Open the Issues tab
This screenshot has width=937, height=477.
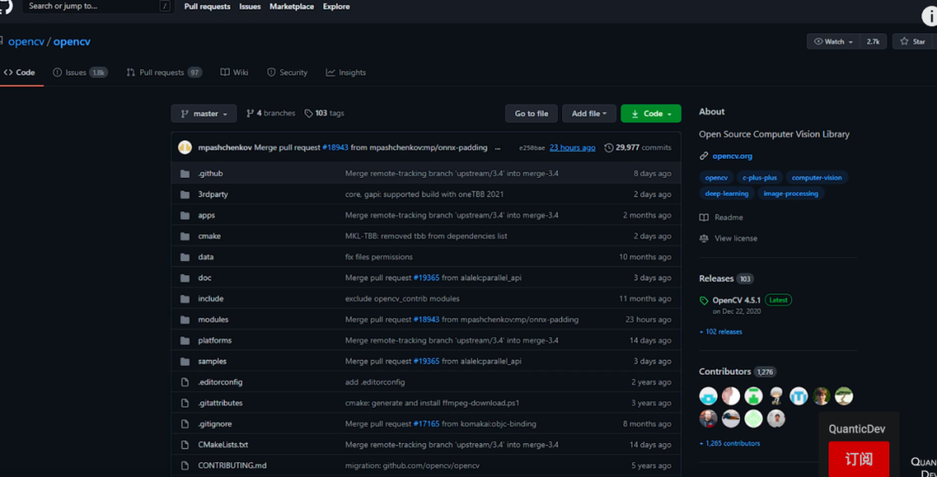coord(80,72)
